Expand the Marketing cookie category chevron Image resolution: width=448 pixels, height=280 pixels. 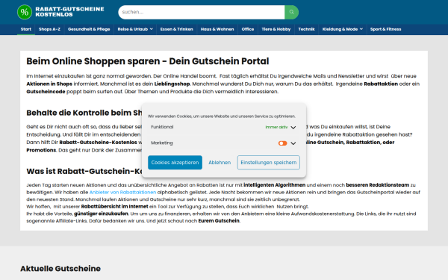[x=293, y=143]
